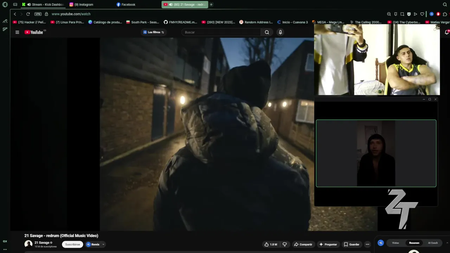Open the Opera sidebar speed-dial icon
This screenshot has width=450, height=253.
point(5,21)
